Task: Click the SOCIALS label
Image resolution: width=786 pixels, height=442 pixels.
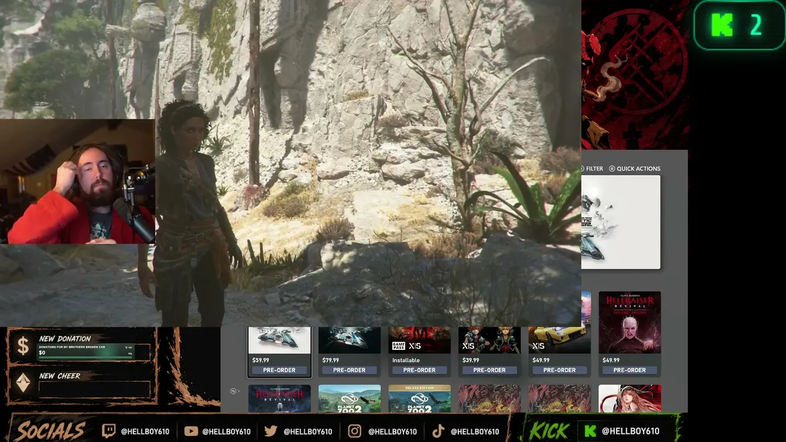Action: pyautogui.click(x=50, y=431)
